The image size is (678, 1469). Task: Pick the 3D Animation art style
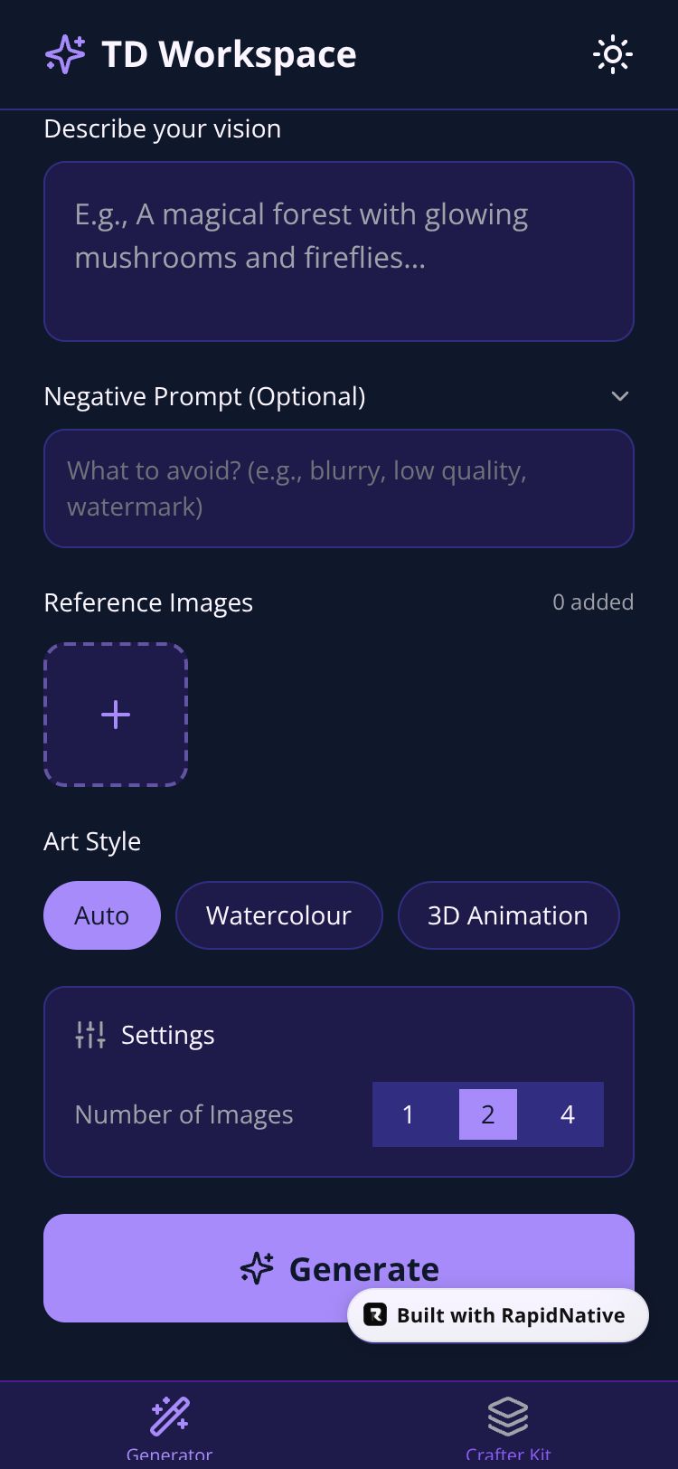point(508,915)
